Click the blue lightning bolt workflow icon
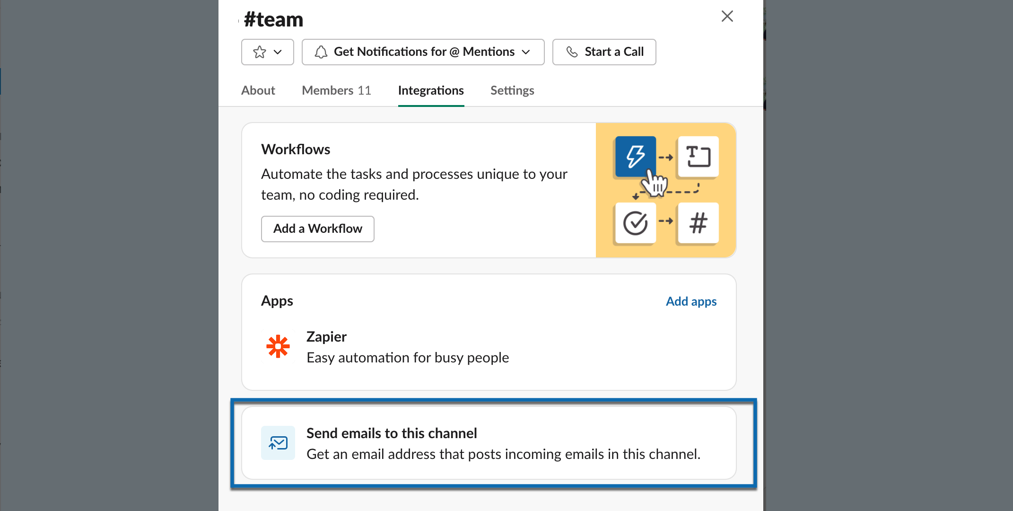The width and height of the screenshot is (1013, 511). click(x=635, y=157)
